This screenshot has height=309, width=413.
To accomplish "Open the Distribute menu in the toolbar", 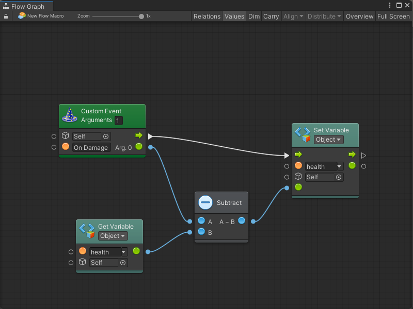I will pos(324,16).
